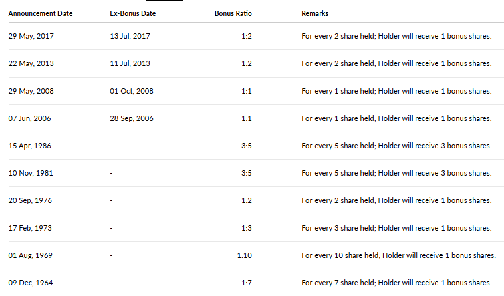Select the 07 Jun, 2006 announcement date
Image resolution: width=504 pixels, height=296 pixels.
[29, 118]
